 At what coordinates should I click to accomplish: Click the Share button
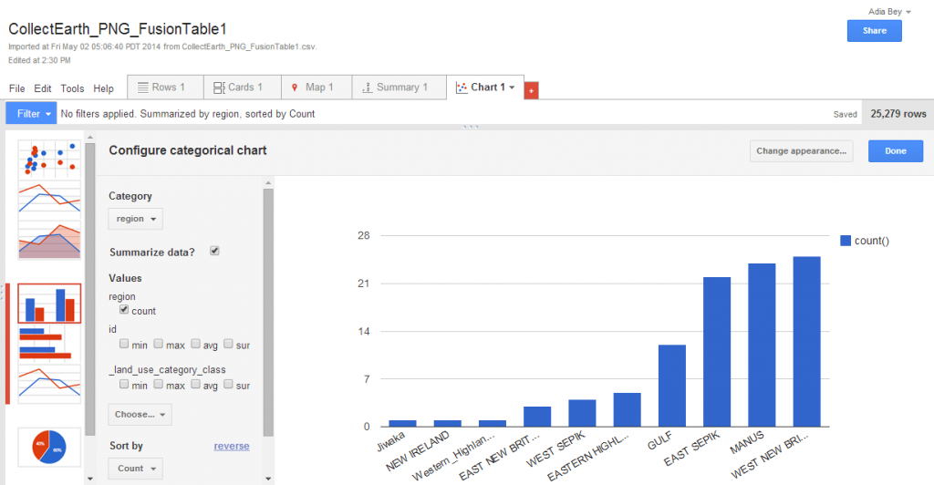point(875,31)
